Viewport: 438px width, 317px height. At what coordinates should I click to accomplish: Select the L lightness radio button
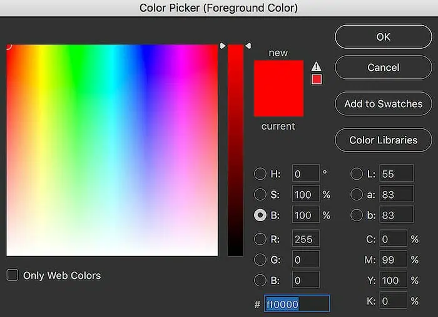(x=357, y=174)
